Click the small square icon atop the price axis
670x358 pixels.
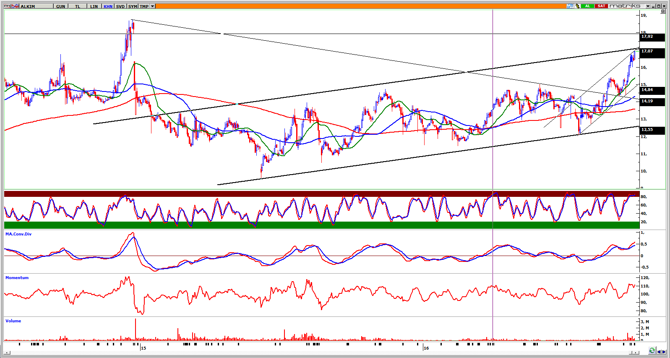point(663,11)
